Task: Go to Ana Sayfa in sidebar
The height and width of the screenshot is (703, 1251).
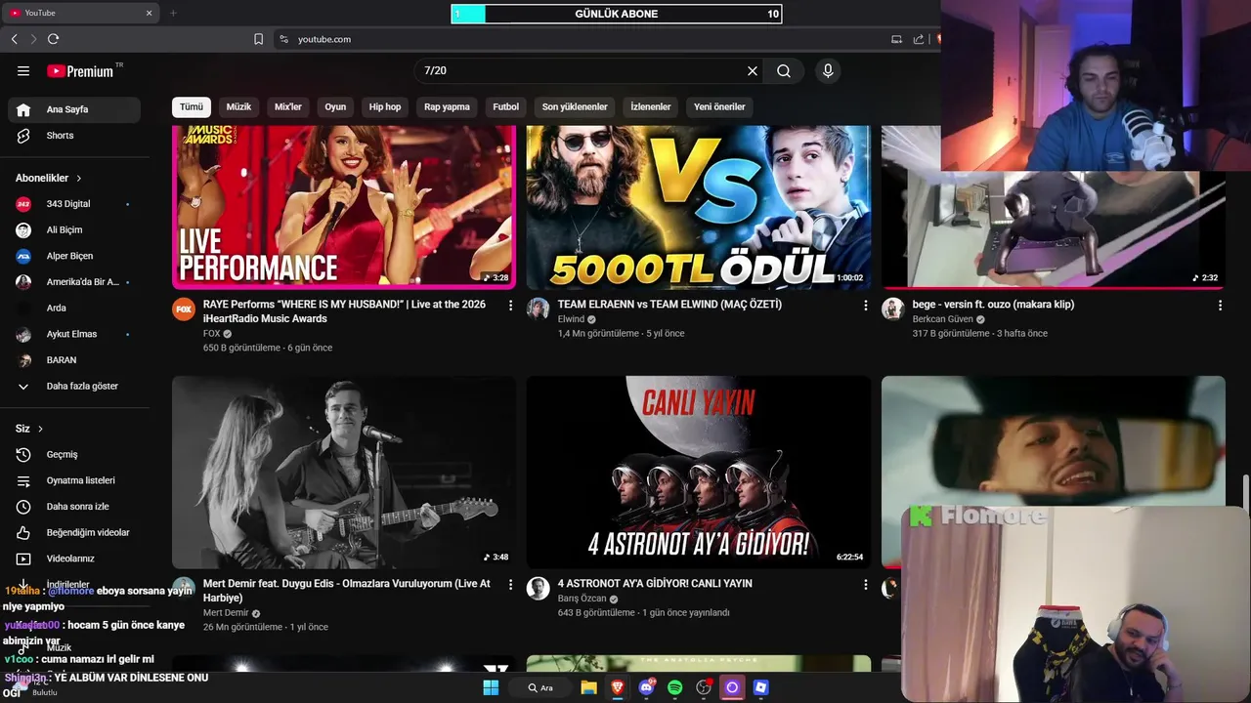Action: [74, 109]
